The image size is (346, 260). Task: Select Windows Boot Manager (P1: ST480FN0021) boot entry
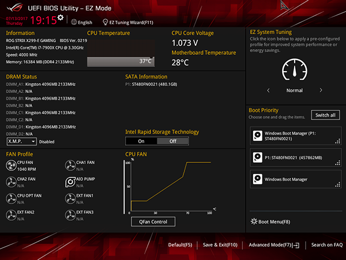296,136
